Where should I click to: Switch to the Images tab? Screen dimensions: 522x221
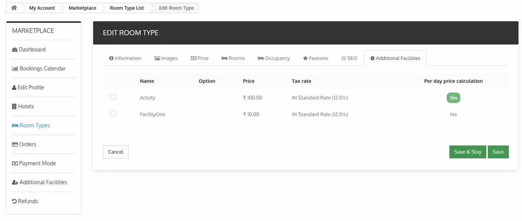[x=166, y=58]
